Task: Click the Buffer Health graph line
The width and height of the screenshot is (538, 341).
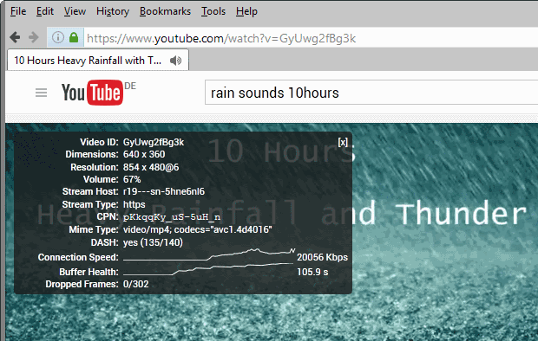Action: pos(208,269)
